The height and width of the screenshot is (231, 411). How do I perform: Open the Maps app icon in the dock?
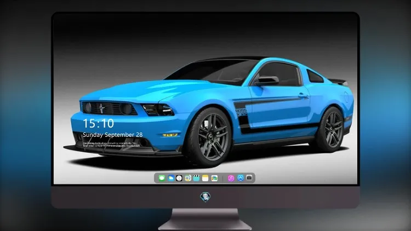187,178
